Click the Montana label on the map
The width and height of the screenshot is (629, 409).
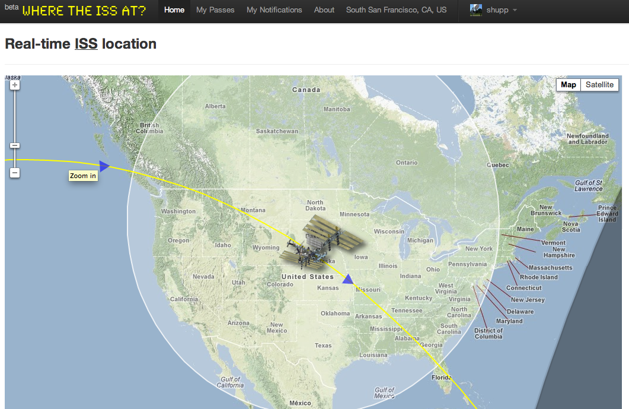[253, 210]
